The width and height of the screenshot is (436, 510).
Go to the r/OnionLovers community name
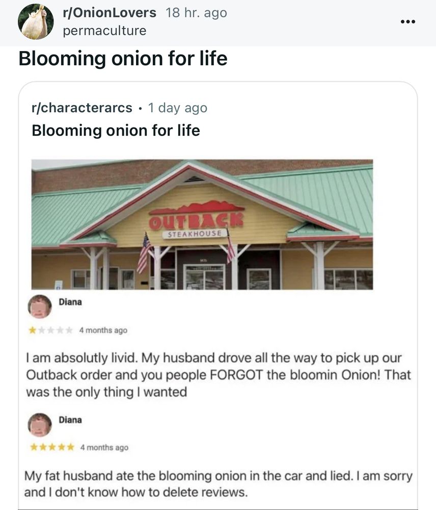click(x=109, y=13)
